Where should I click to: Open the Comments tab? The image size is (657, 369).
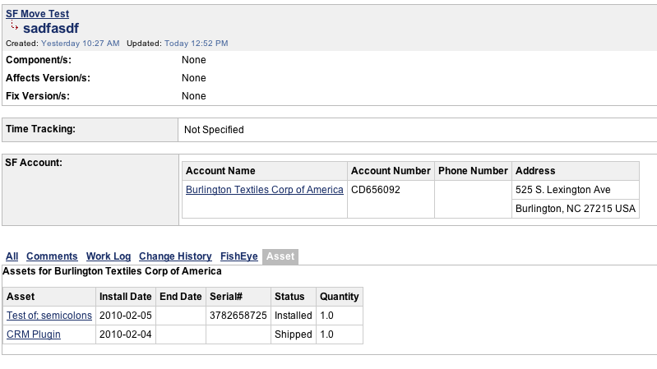click(52, 256)
